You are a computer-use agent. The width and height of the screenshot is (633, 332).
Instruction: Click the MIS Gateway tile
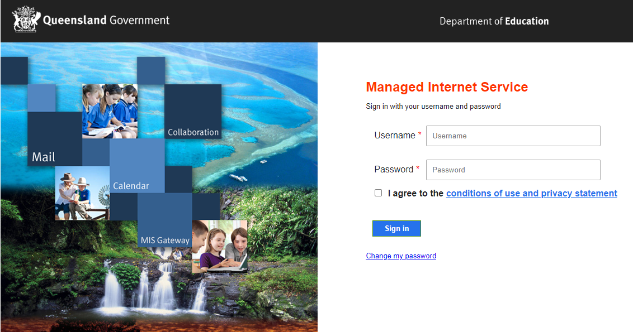[x=165, y=220]
